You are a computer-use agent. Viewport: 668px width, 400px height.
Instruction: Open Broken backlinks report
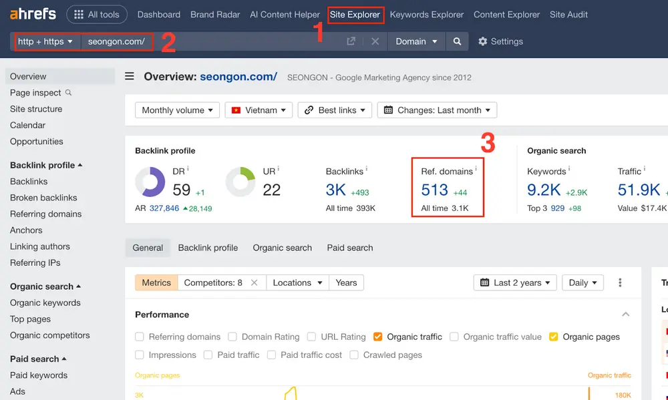(x=43, y=198)
